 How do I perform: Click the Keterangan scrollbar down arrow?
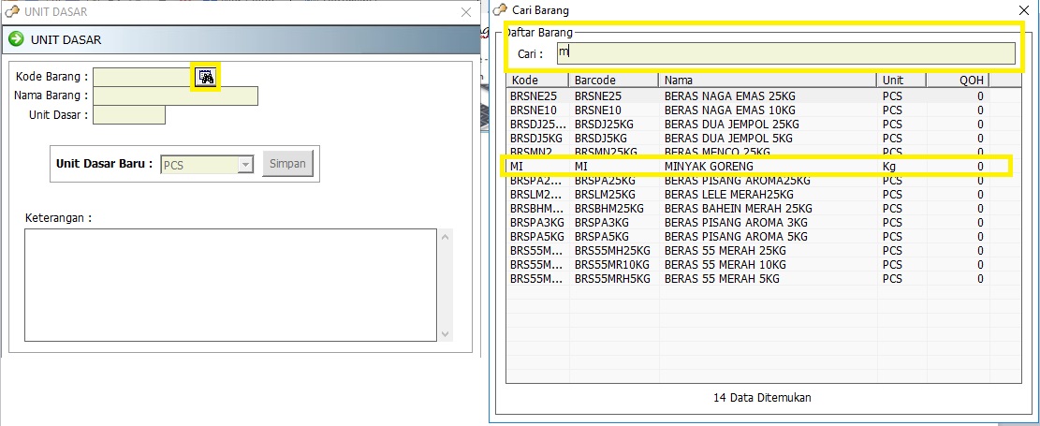(x=446, y=334)
